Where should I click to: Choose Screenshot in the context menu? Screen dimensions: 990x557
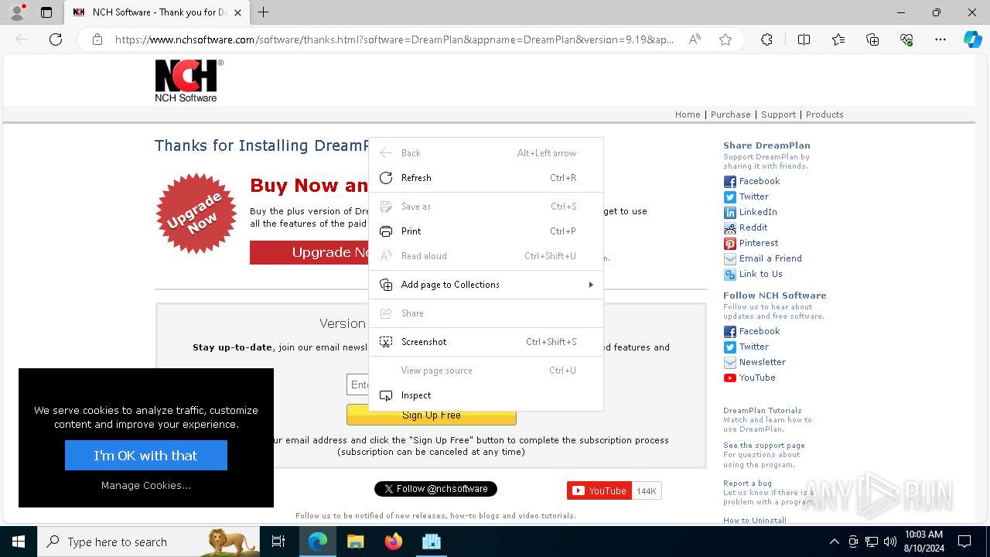point(486,342)
